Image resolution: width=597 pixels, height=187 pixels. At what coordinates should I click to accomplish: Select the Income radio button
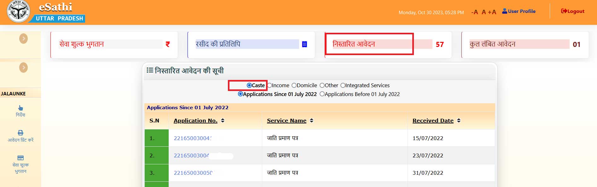coord(270,85)
